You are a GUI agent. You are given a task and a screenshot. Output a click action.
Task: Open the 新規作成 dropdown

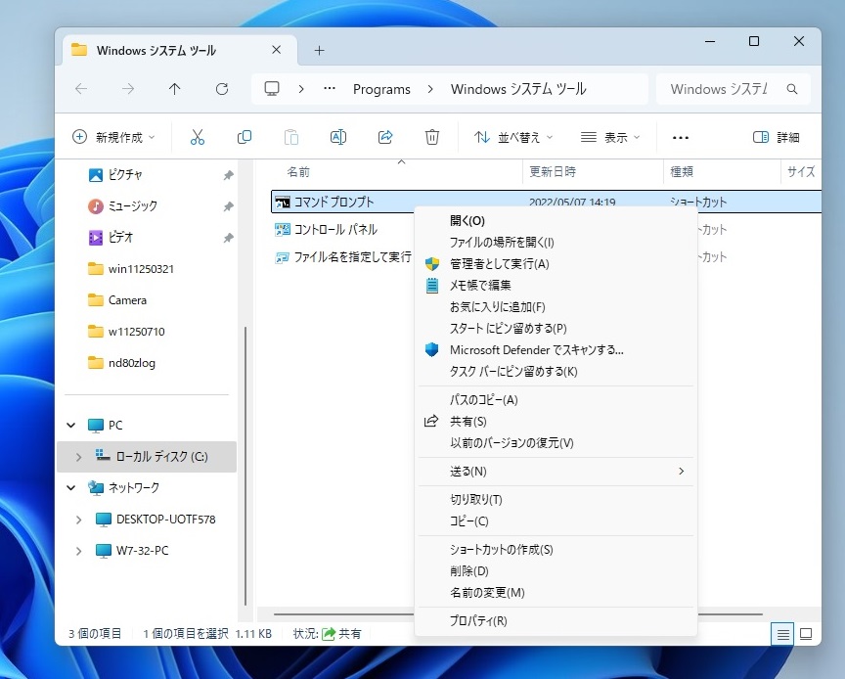point(113,138)
